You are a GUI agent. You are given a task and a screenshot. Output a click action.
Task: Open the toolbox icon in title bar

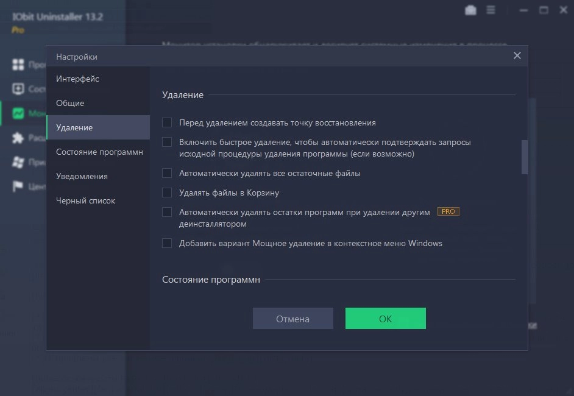tap(470, 10)
